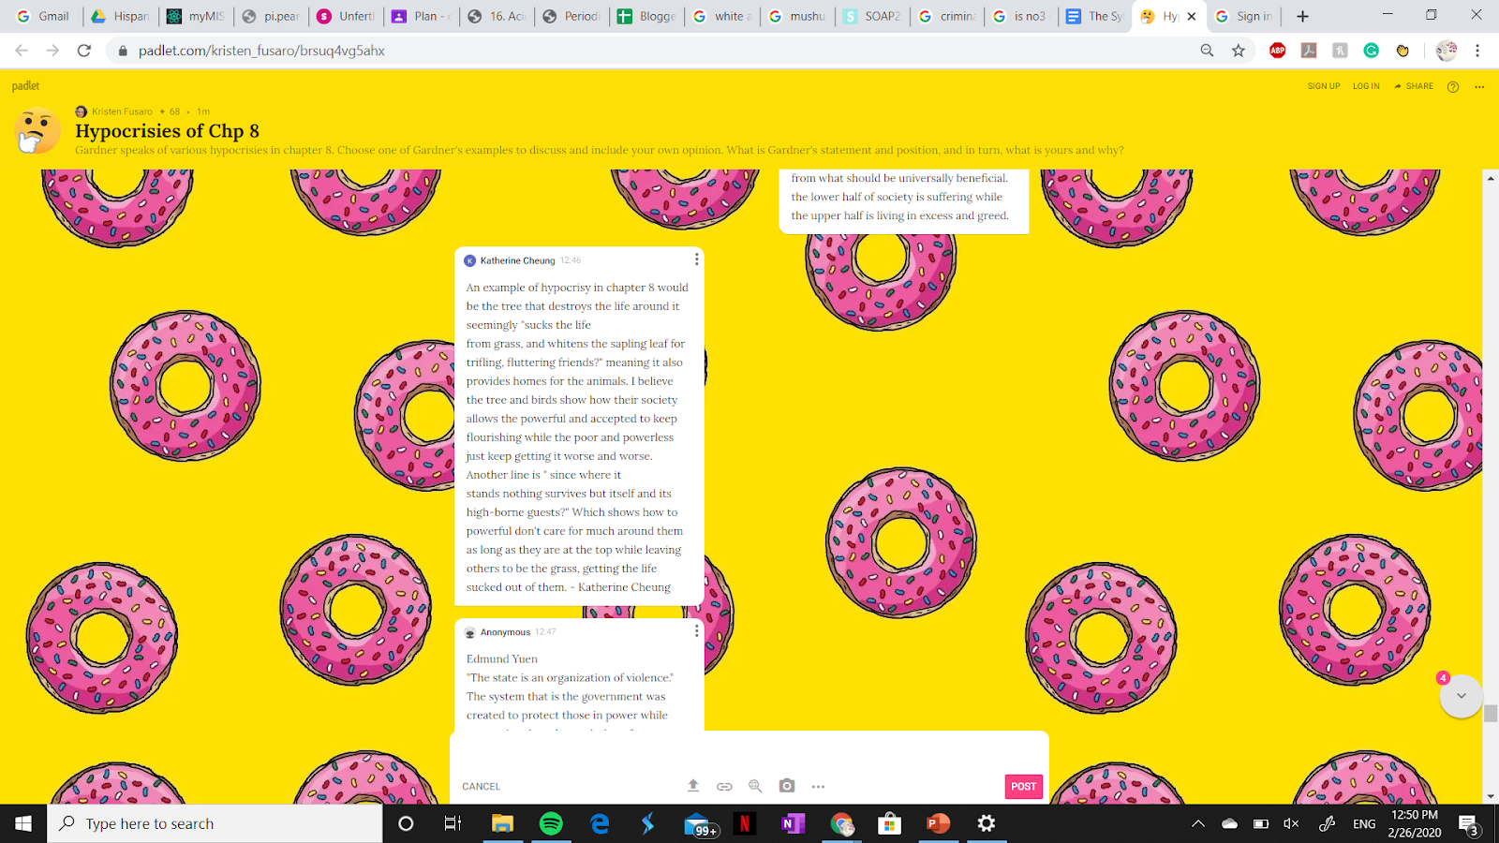Close the current padlet browser tab
The width and height of the screenshot is (1499, 843).
1192,16
